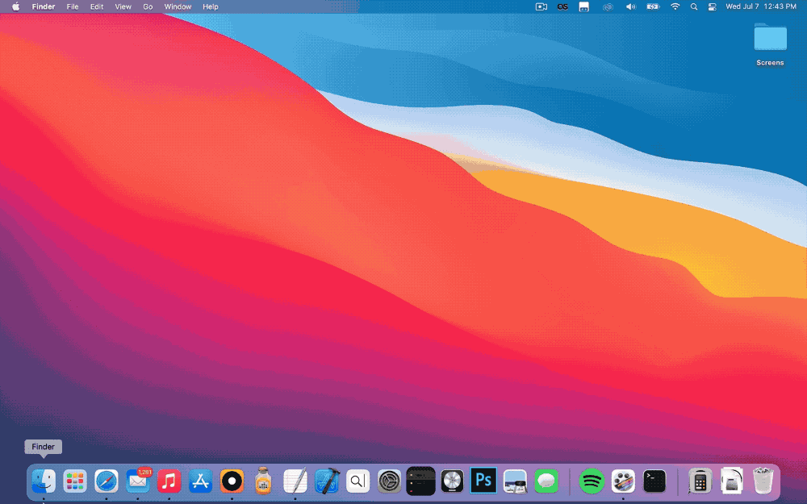807x504 pixels.
Task: Open Control Center in the menu bar
Action: pyautogui.click(x=713, y=6)
